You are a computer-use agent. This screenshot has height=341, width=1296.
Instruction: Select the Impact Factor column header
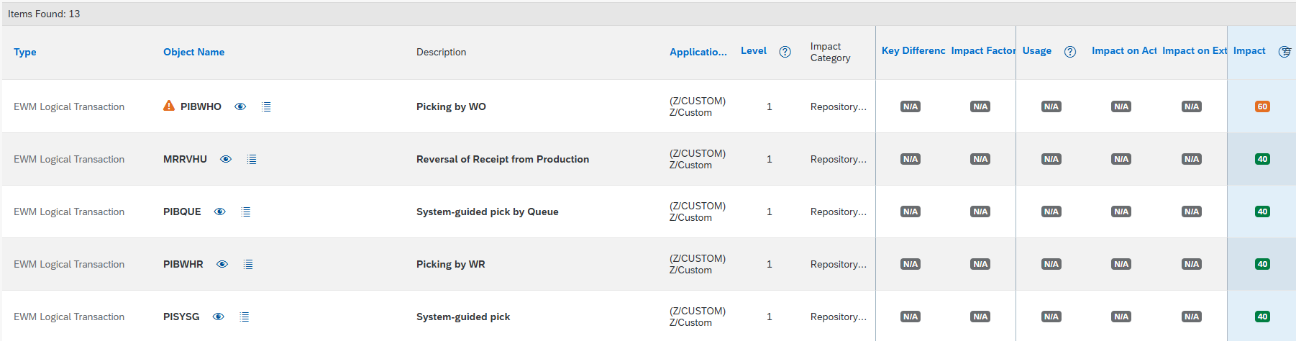(983, 50)
